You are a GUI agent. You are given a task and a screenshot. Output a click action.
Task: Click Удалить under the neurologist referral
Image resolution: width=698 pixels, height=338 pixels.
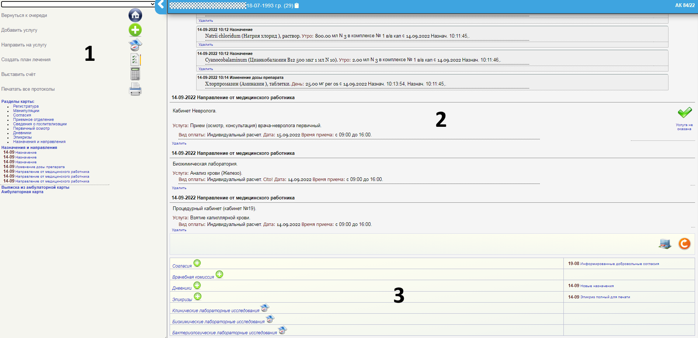pyautogui.click(x=179, y=143)
